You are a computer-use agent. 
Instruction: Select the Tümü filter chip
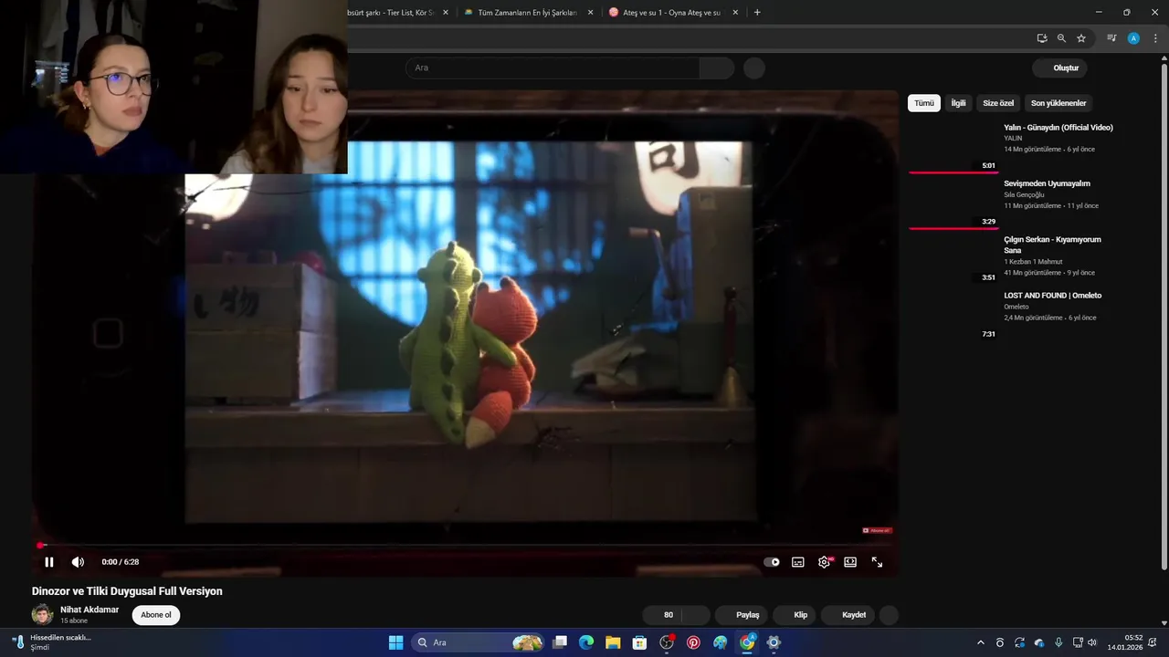(x=924, y=103)
